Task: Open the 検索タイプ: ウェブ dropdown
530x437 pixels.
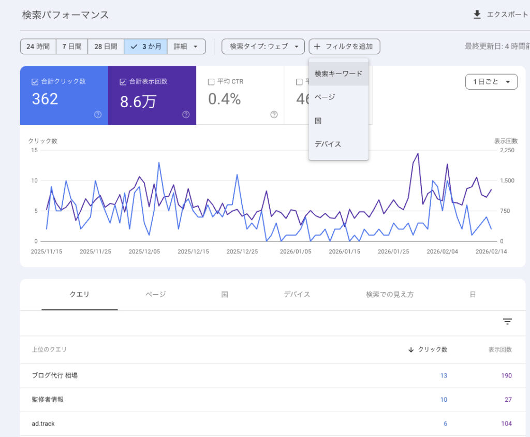Action: [x=263, y=46]
